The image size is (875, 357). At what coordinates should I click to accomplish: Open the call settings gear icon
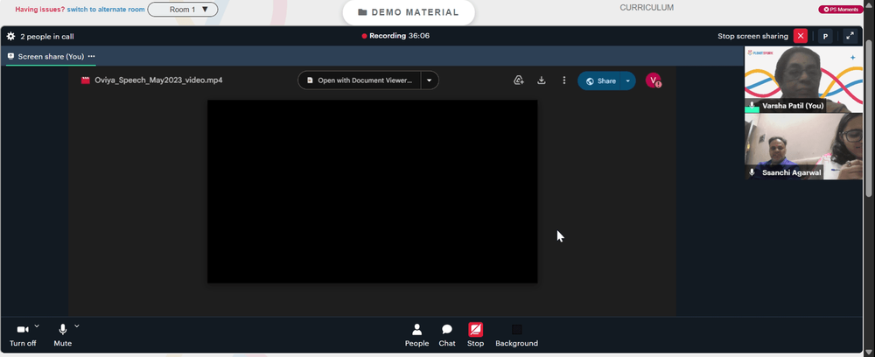[x=10, y=36]
